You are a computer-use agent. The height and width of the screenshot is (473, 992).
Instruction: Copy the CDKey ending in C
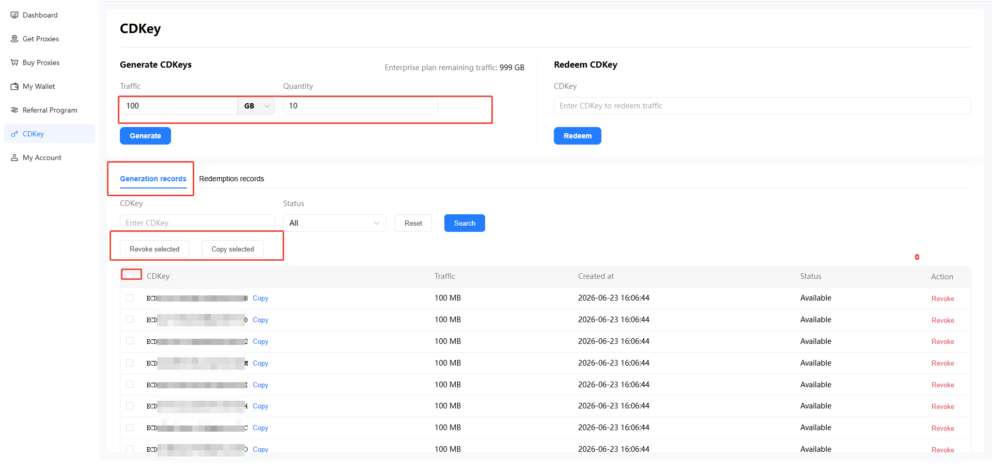[x=260, y=428]
